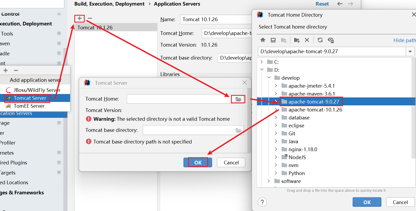
Task: Create new folder in Tomcat Home Directory dialog
Action: tap(297, 40)
